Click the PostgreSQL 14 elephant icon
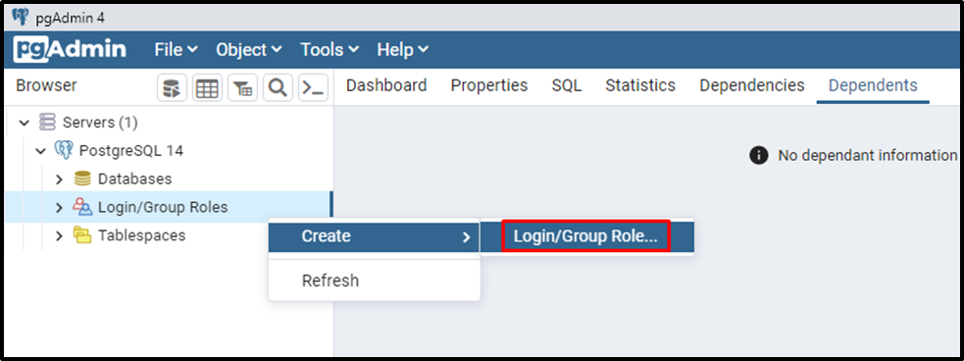 pos(64,149)
